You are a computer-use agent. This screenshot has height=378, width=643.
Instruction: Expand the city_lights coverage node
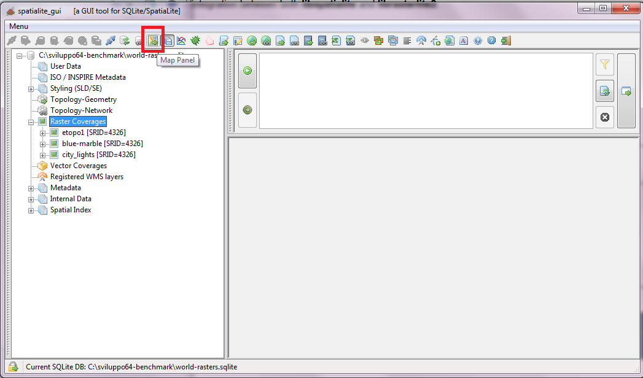[x=42, y=155]
